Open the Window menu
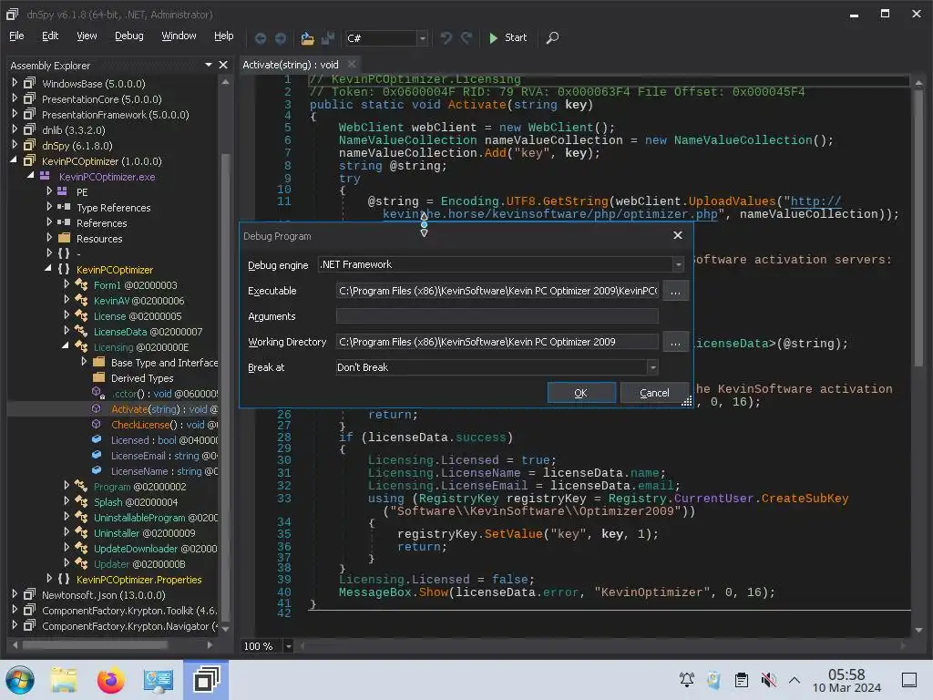Viewport: 933px width, 700px height. (179, 36)
